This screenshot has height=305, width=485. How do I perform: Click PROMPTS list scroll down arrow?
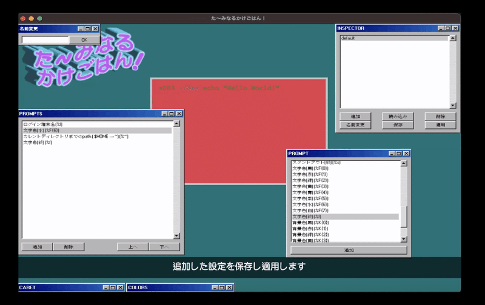[x=176, y=236]
